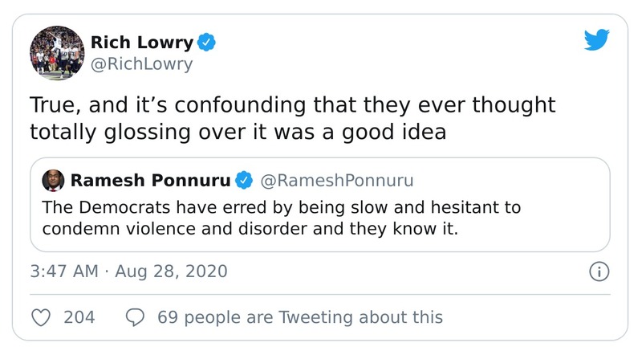Click the Rich Lowry display name
The image size is (642, 355).
142,40
